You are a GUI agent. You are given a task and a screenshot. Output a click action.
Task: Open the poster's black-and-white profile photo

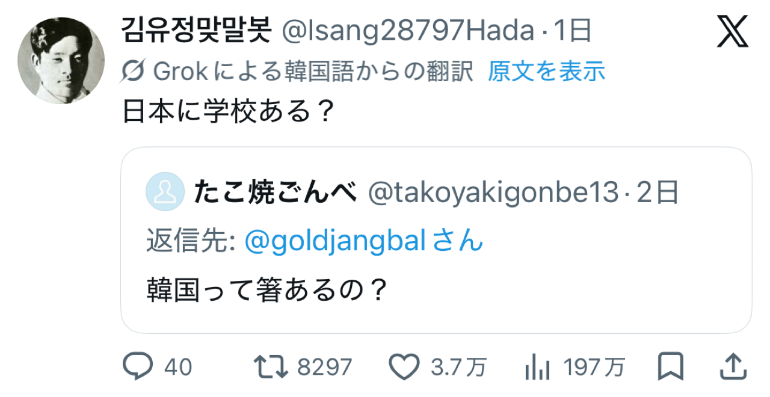[x=61, y=60]
